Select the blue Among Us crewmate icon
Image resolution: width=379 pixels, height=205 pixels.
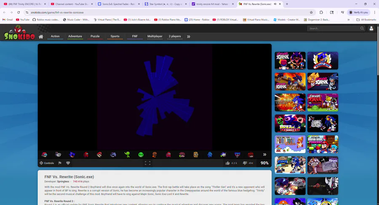click(210, 155)
